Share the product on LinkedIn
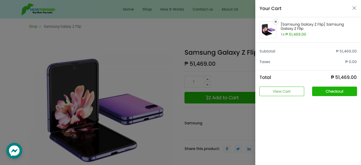Screen dimensions: 361x165 [249, 149]
